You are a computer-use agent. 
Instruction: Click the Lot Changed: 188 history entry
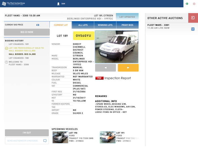[19, 58]
